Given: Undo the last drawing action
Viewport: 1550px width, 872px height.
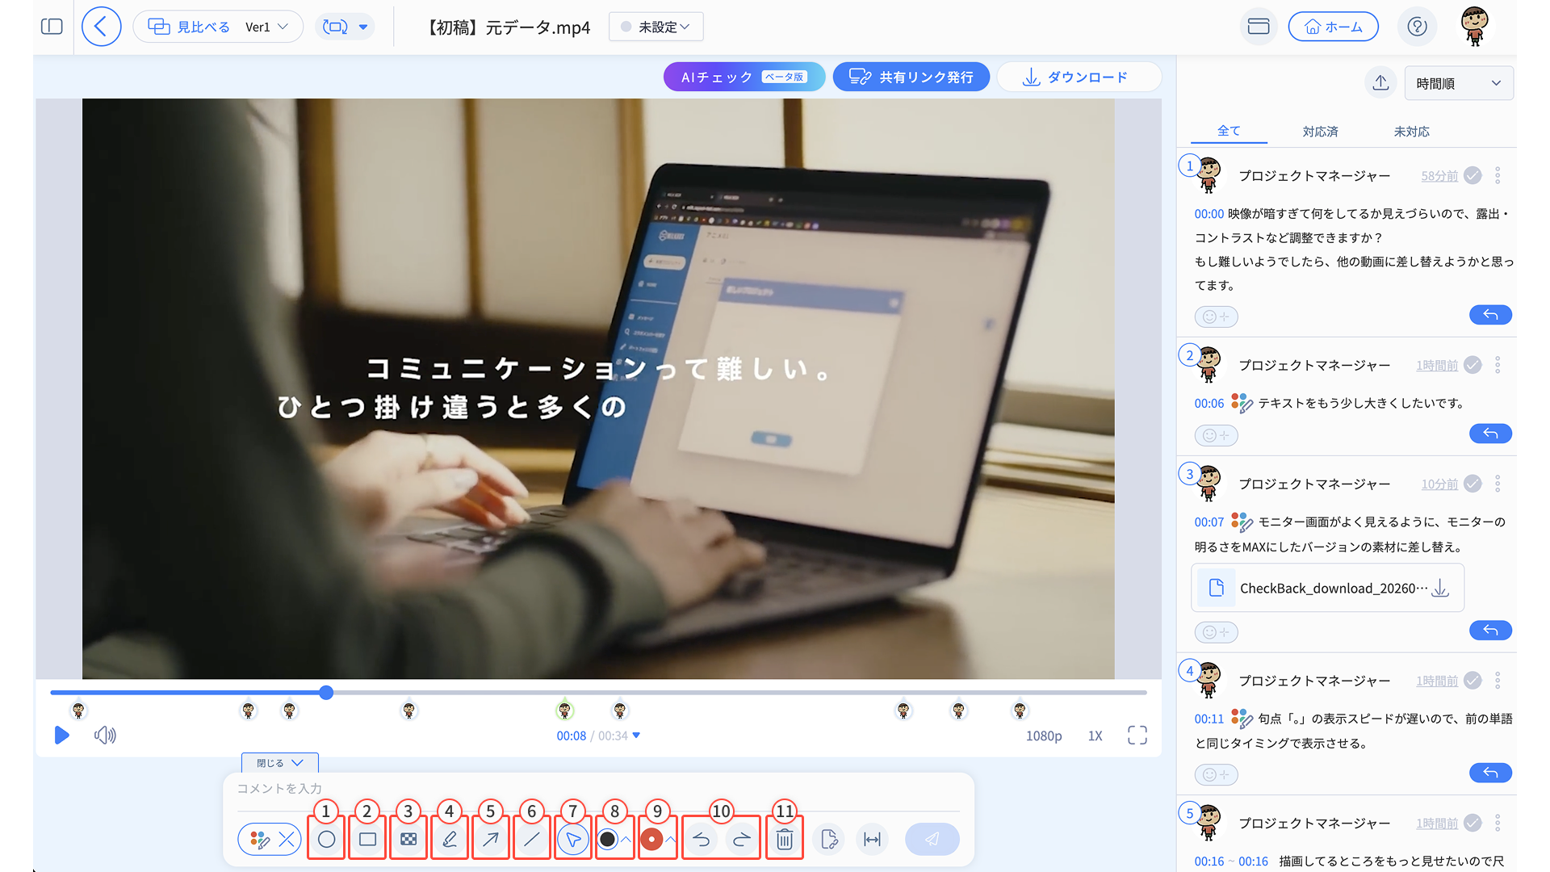Looking at the screenshot, I should point(702,840).
